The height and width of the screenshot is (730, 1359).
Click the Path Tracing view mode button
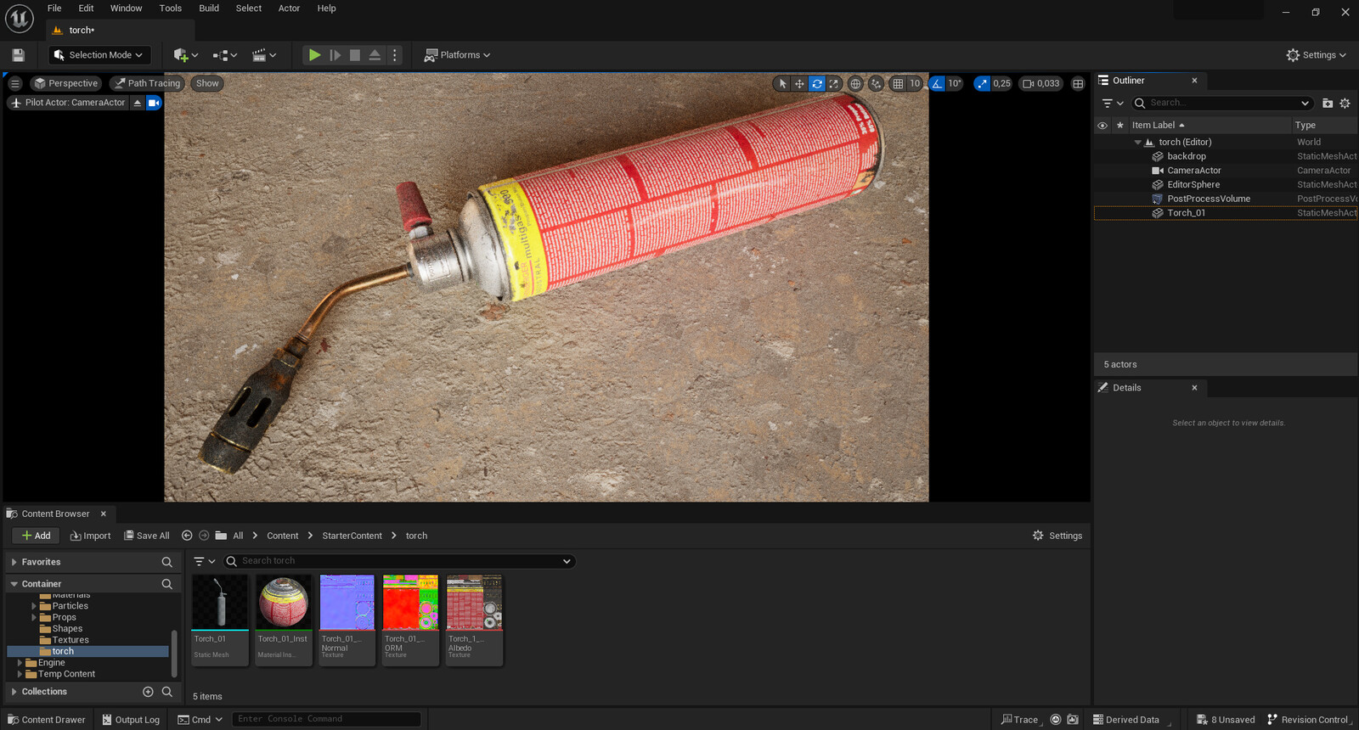(x=148, y=83)
